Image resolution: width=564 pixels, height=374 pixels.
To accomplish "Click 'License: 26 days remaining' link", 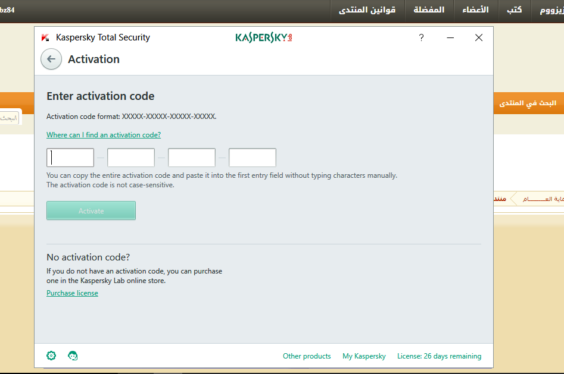I will [x=439, y=356].
